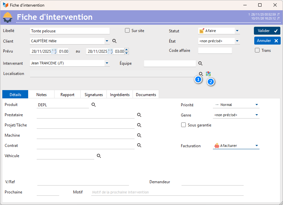Open calendar picker for start date
Image resolution: width=283 pixels, height=205 pixels.
54,51
